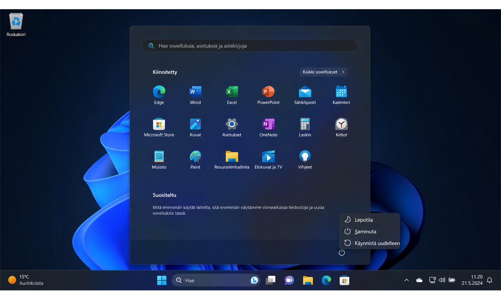Open the weather widget showing 15°C
The height and width of the screenshot is (300, 501).
[x=26, y=280]
